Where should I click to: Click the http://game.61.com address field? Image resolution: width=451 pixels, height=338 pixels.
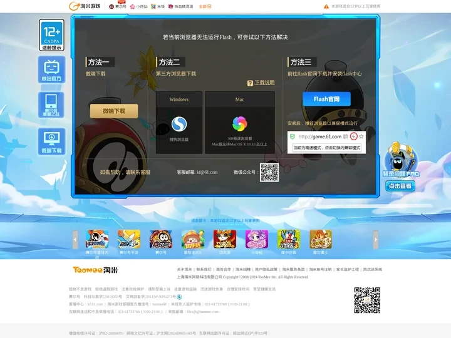(320, 136)
